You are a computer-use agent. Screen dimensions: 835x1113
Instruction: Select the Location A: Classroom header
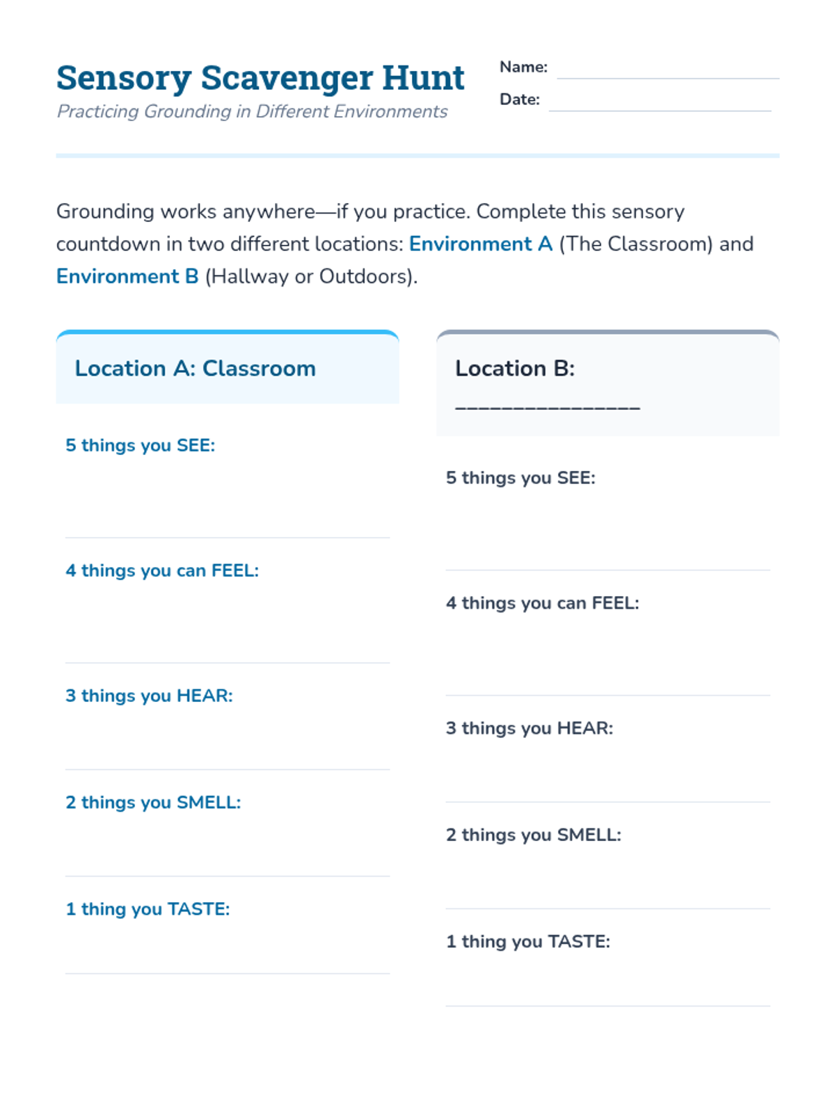pos(195,369)
